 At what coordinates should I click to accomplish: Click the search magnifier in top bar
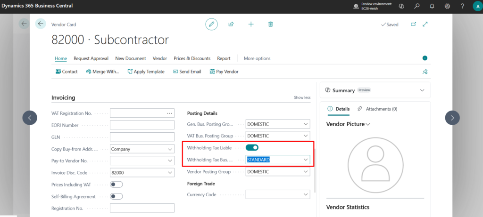coord(416,7)
